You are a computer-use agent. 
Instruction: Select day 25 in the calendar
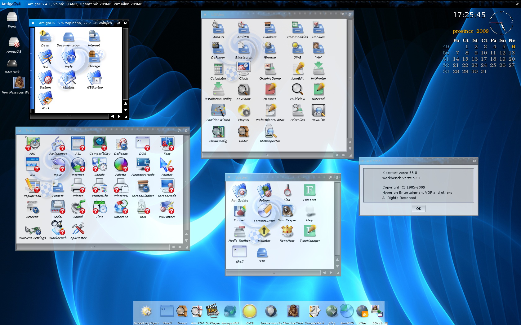point(493,65)
